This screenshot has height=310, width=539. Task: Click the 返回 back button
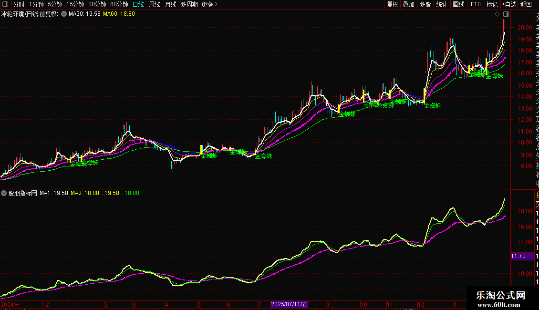(x=526, y=4)
